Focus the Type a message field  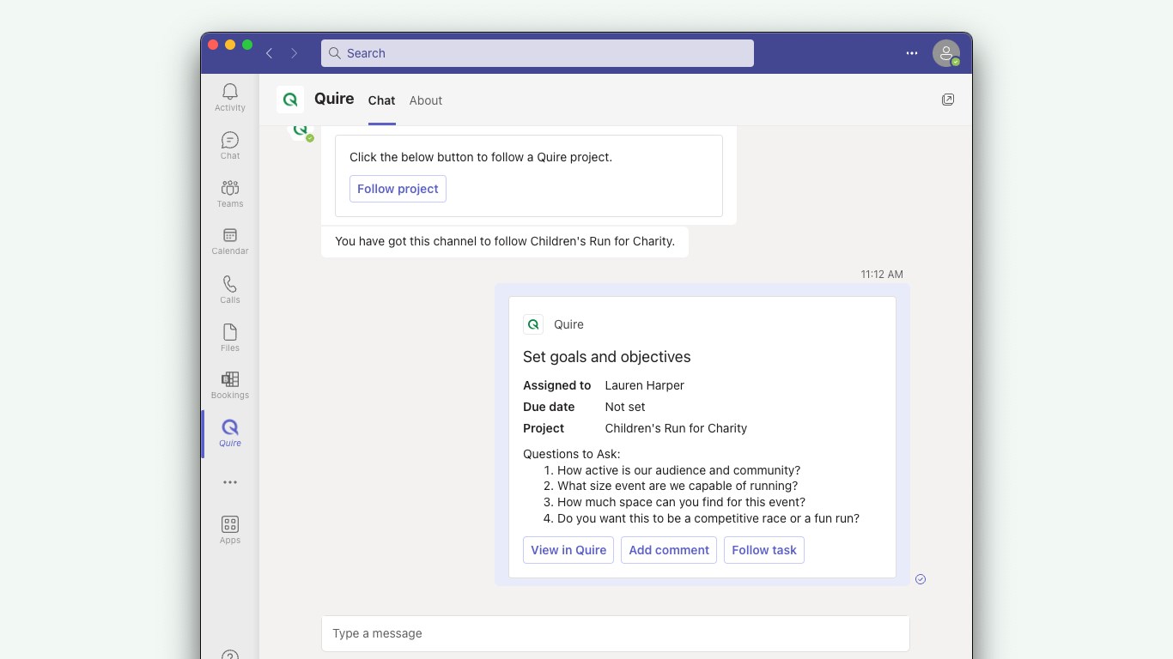(x=615, y=633)
